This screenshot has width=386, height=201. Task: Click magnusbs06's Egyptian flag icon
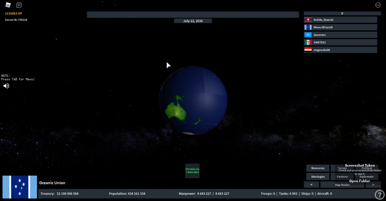tap(308, 50)
